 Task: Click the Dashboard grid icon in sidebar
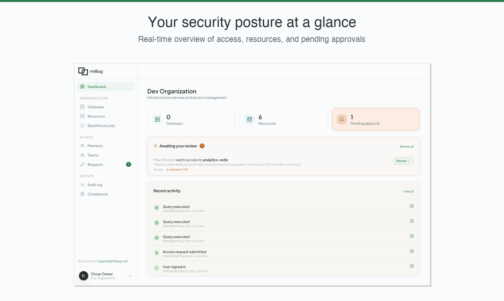click(x=82, y=86)
